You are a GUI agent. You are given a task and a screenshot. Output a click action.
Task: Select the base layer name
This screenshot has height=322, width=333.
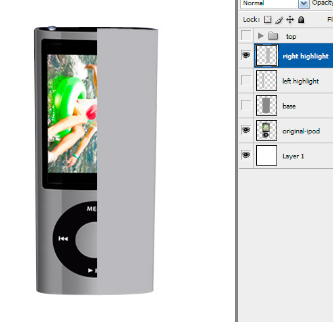click(x=289, y=106)
